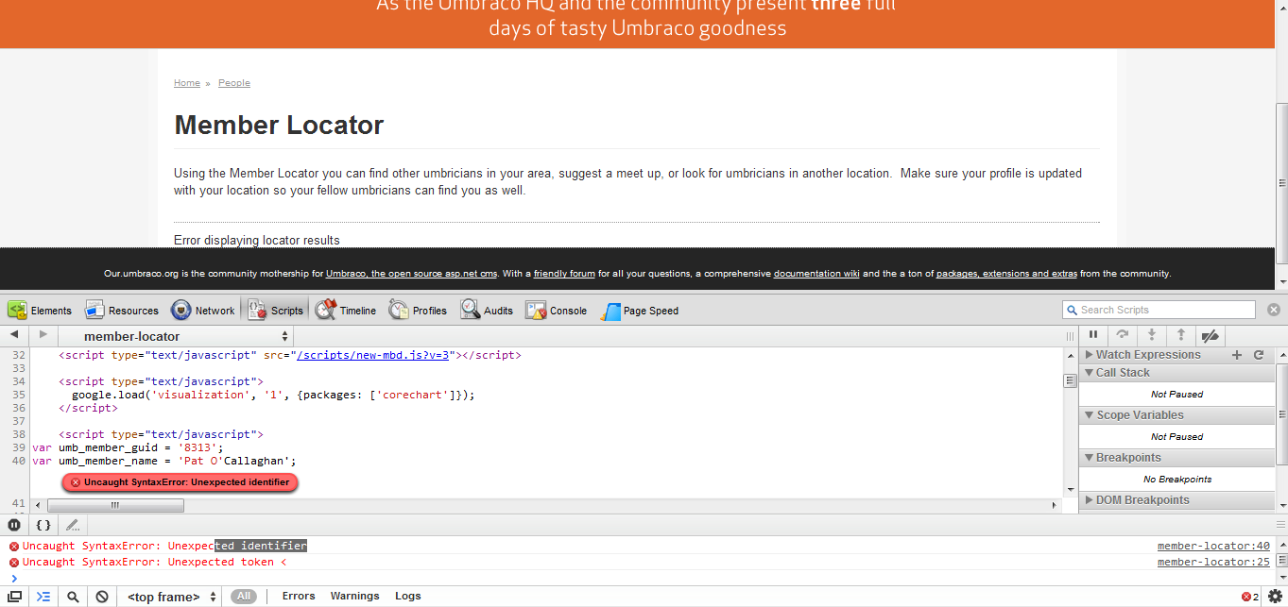Click the 'Error displaying locator results' text
The image size is (1288, 607).
coord(257,240)
